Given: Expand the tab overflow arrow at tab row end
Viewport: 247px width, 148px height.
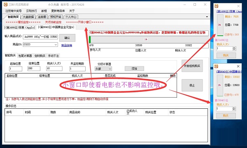Looking at the screenshot, I should [x=207, y=17].
